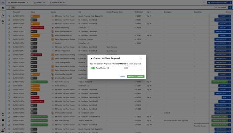This screenshot has width=233, height=133.
Task: Click Forward to Client for proposal SB18763429247
Action: click(x=219, y=117)
